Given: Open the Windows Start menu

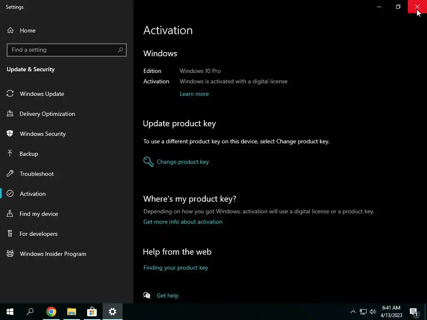Looking at the screenshot, I should point(10,312).
